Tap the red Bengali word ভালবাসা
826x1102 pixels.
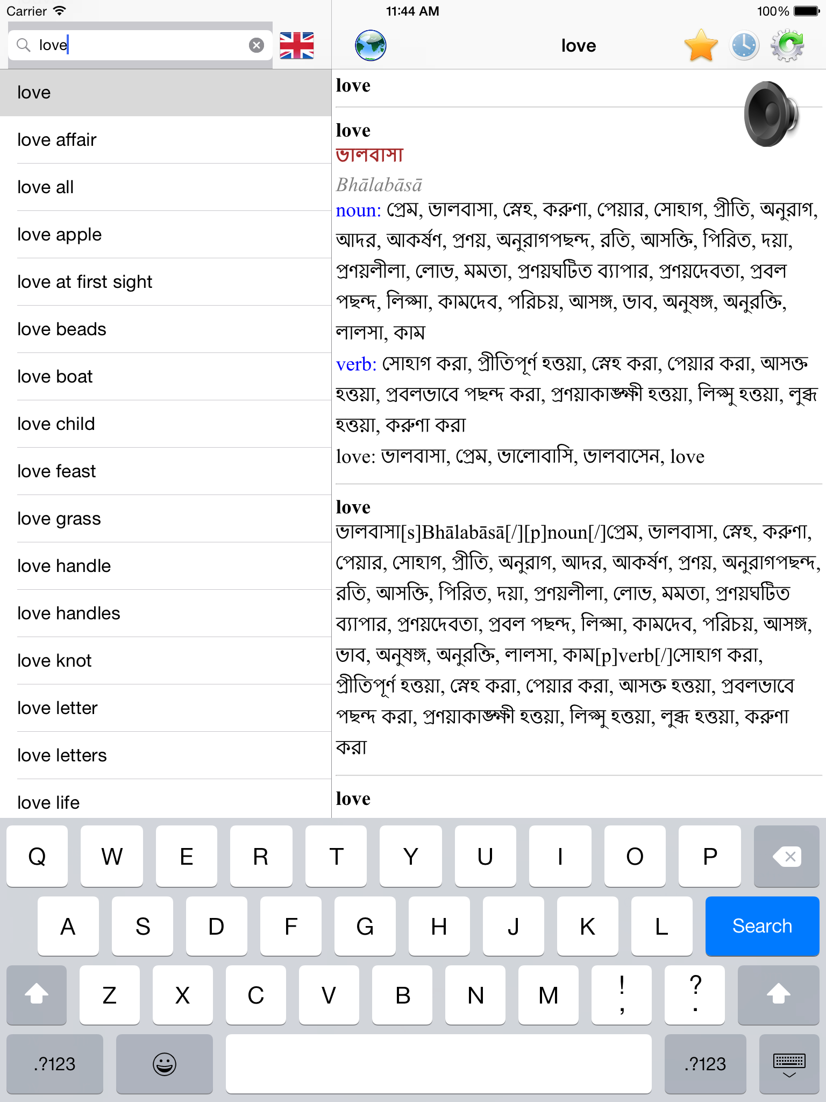(369, 155)
